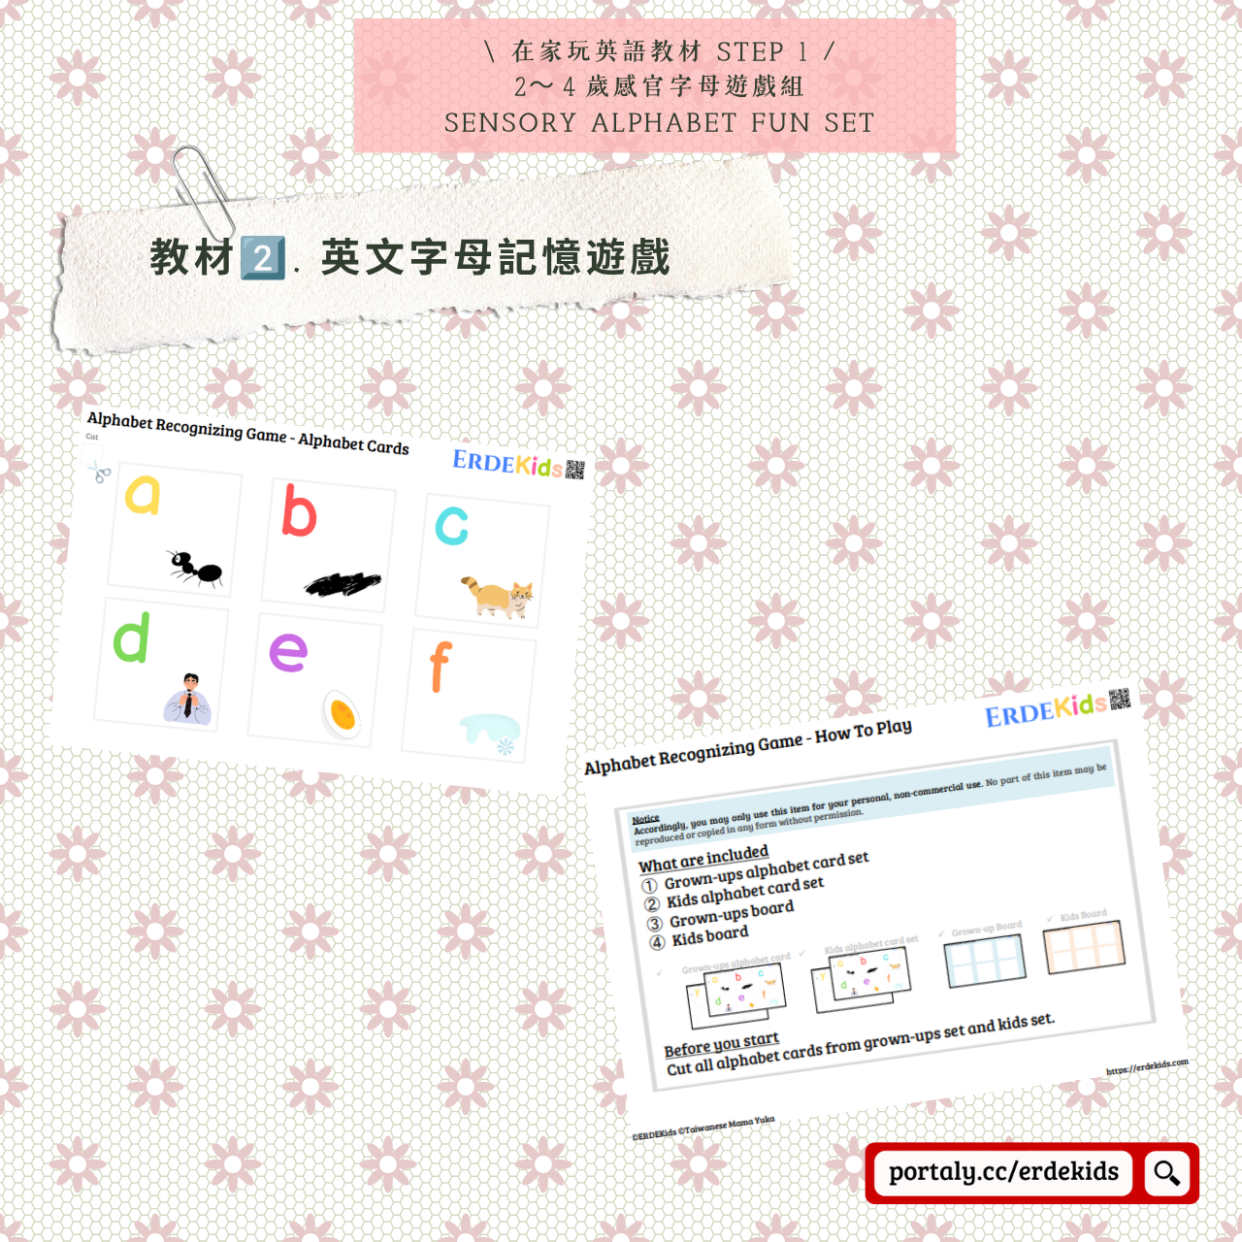Click the magnifying glass search icon

[1166, 1173]
